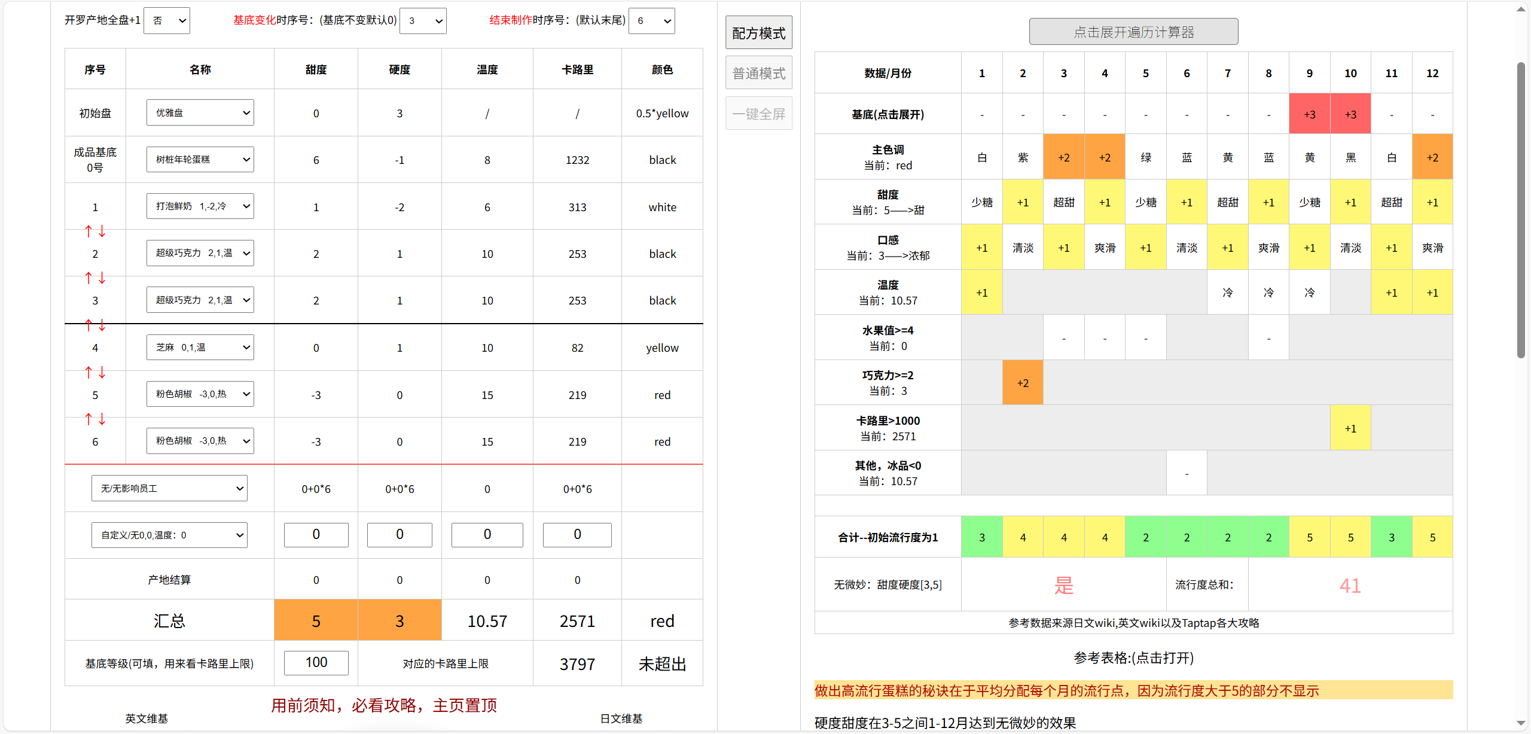1531x734 pixels.
Task: Click the scrollbar down arrow
Action: point(1521,723)
